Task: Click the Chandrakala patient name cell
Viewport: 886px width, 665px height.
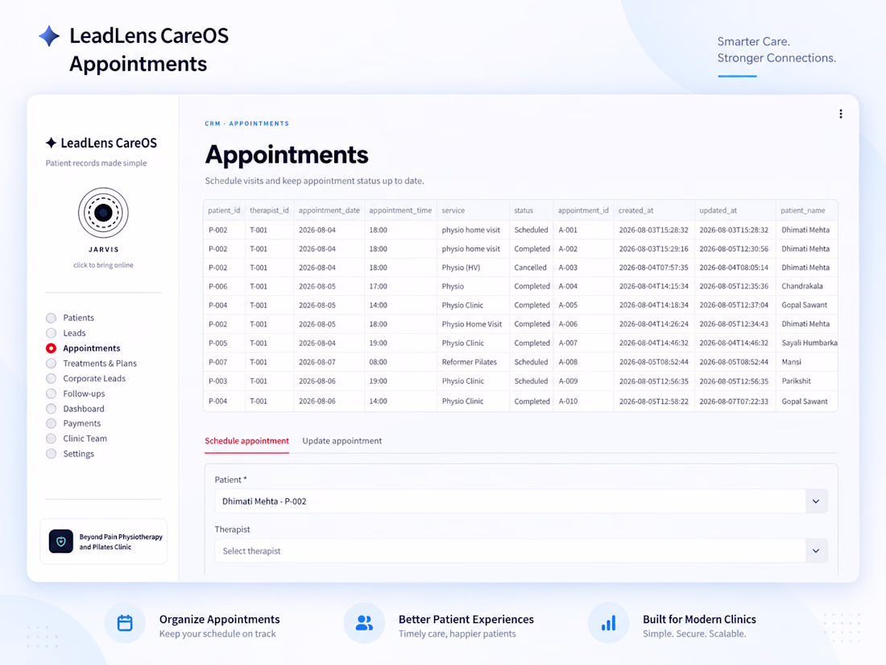Action: [806, 286]
